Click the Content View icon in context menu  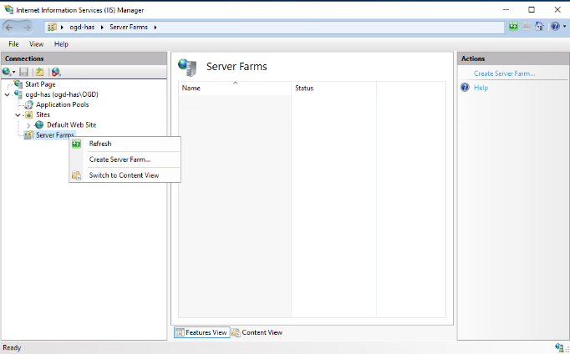tap(76, 175)
